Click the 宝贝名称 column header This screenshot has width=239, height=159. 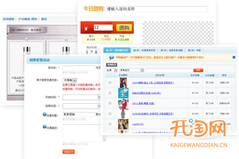pos(160,75)
